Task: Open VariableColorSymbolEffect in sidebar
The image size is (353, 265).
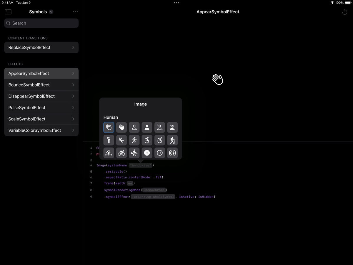Action: click(x=41, y=130)
